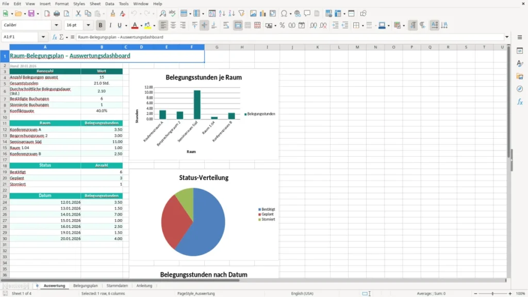Insert a hyperlink
This screenshot has height=297, width=528.
[298, 13]
